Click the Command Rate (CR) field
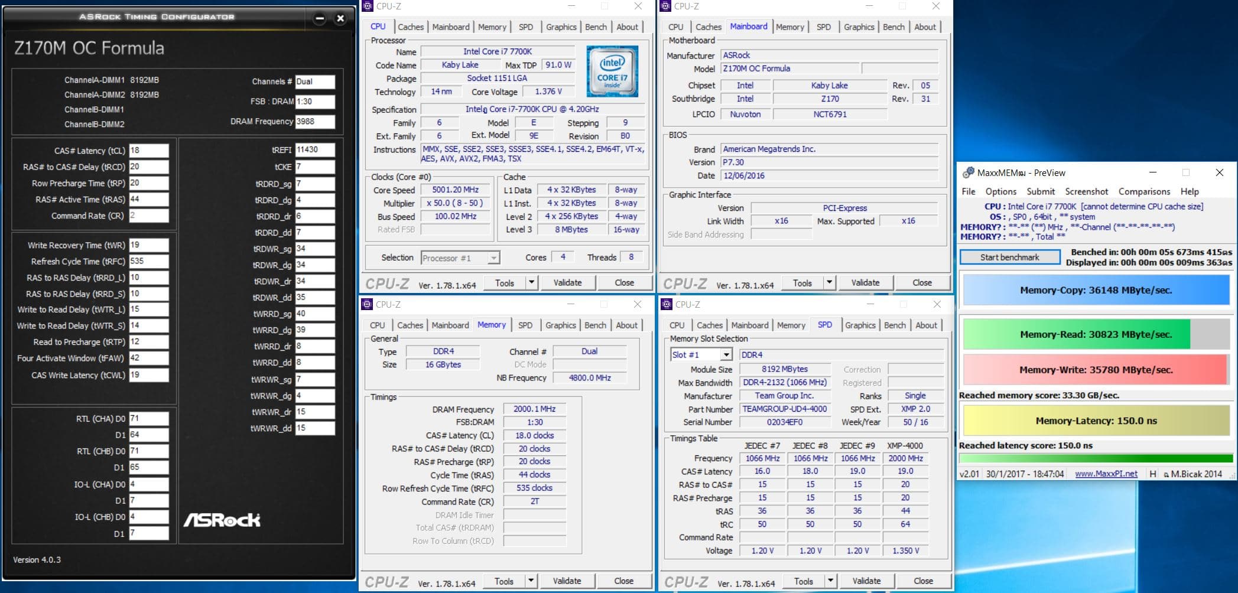This screenshot has height=593, width=1238. (x=149, y=216)
